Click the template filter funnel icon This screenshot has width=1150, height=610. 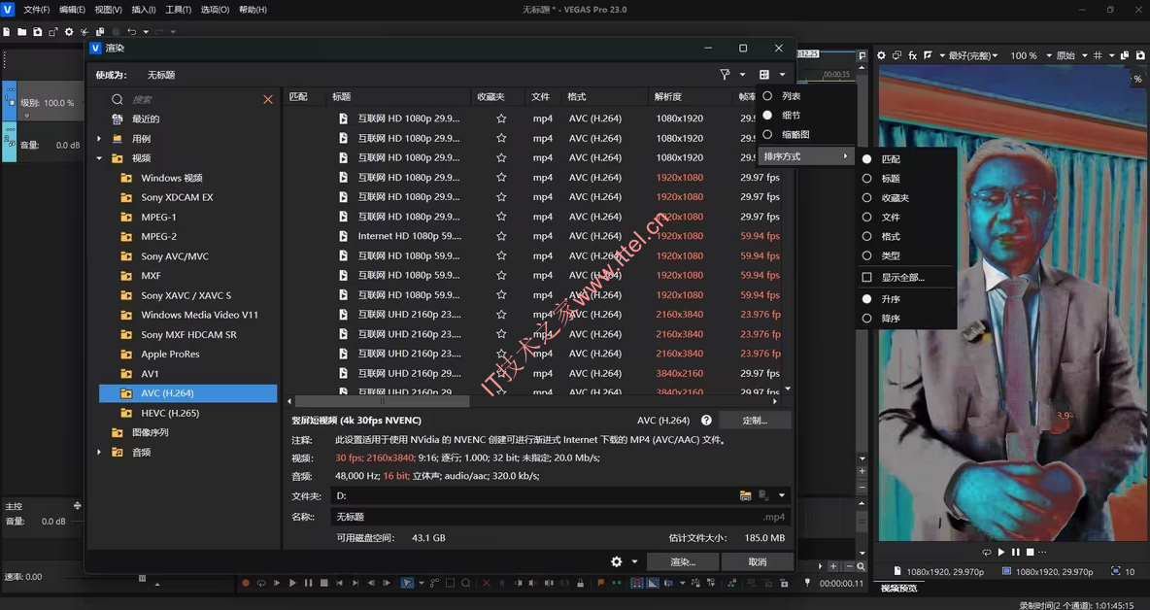click(725, 75)
